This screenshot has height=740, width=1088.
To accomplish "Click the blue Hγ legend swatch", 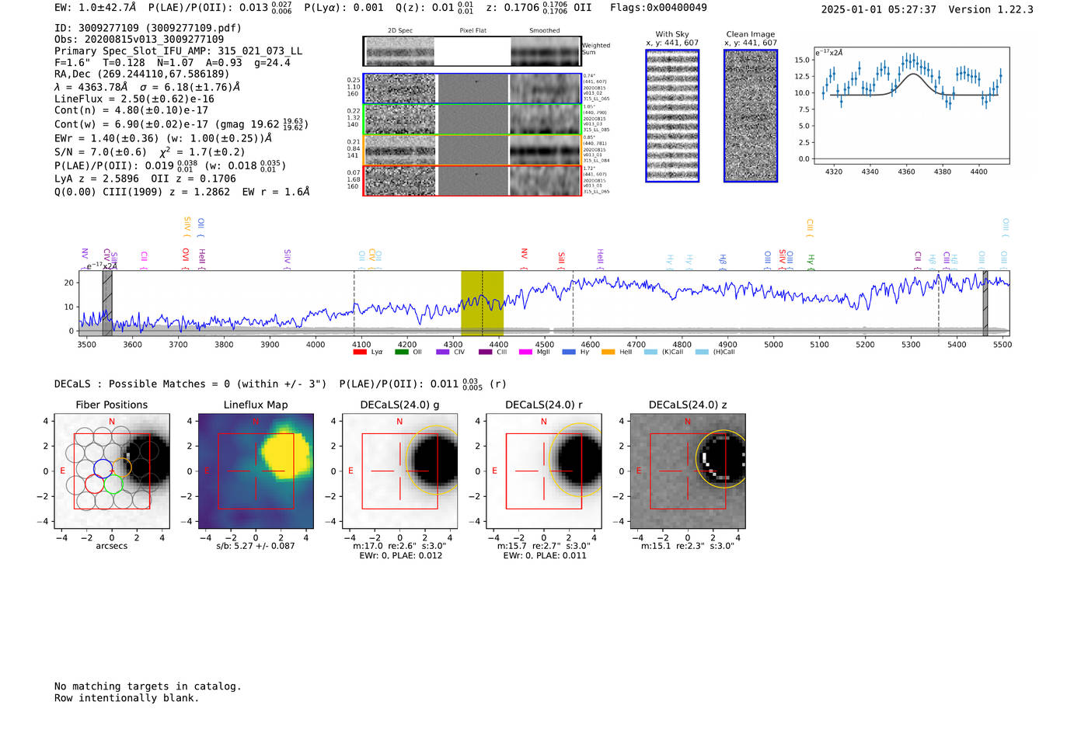I will tap(569, 353).
